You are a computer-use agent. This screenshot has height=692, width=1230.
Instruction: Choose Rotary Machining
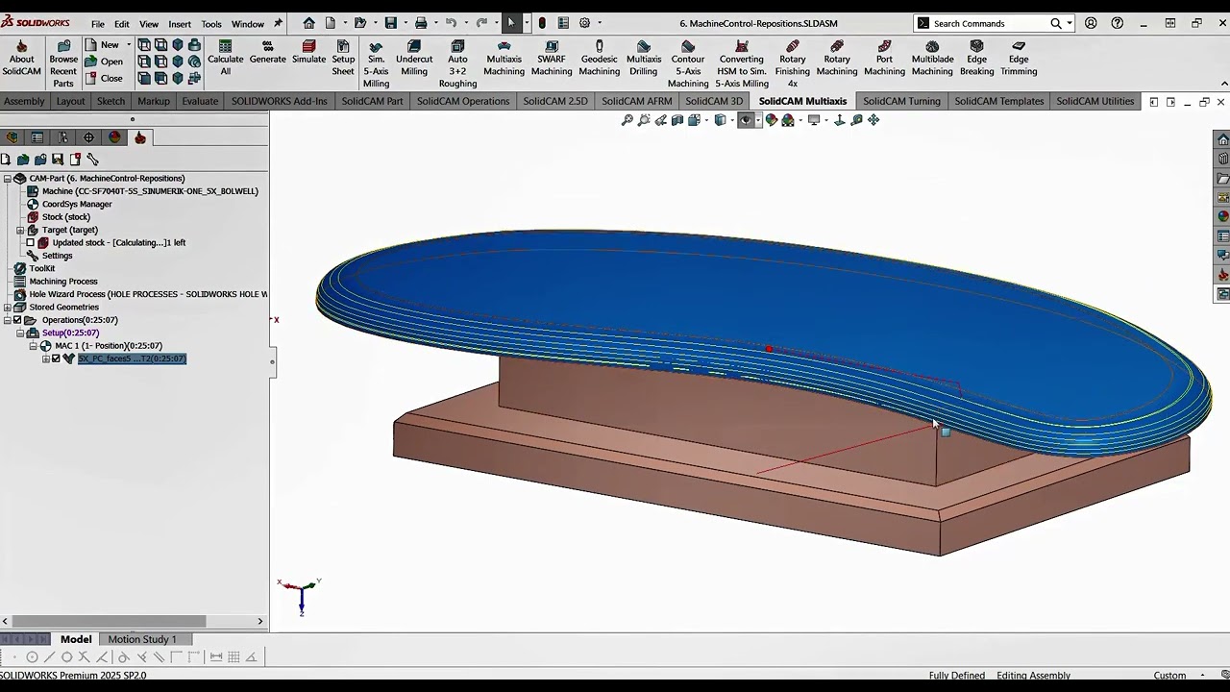pos(837,59)
